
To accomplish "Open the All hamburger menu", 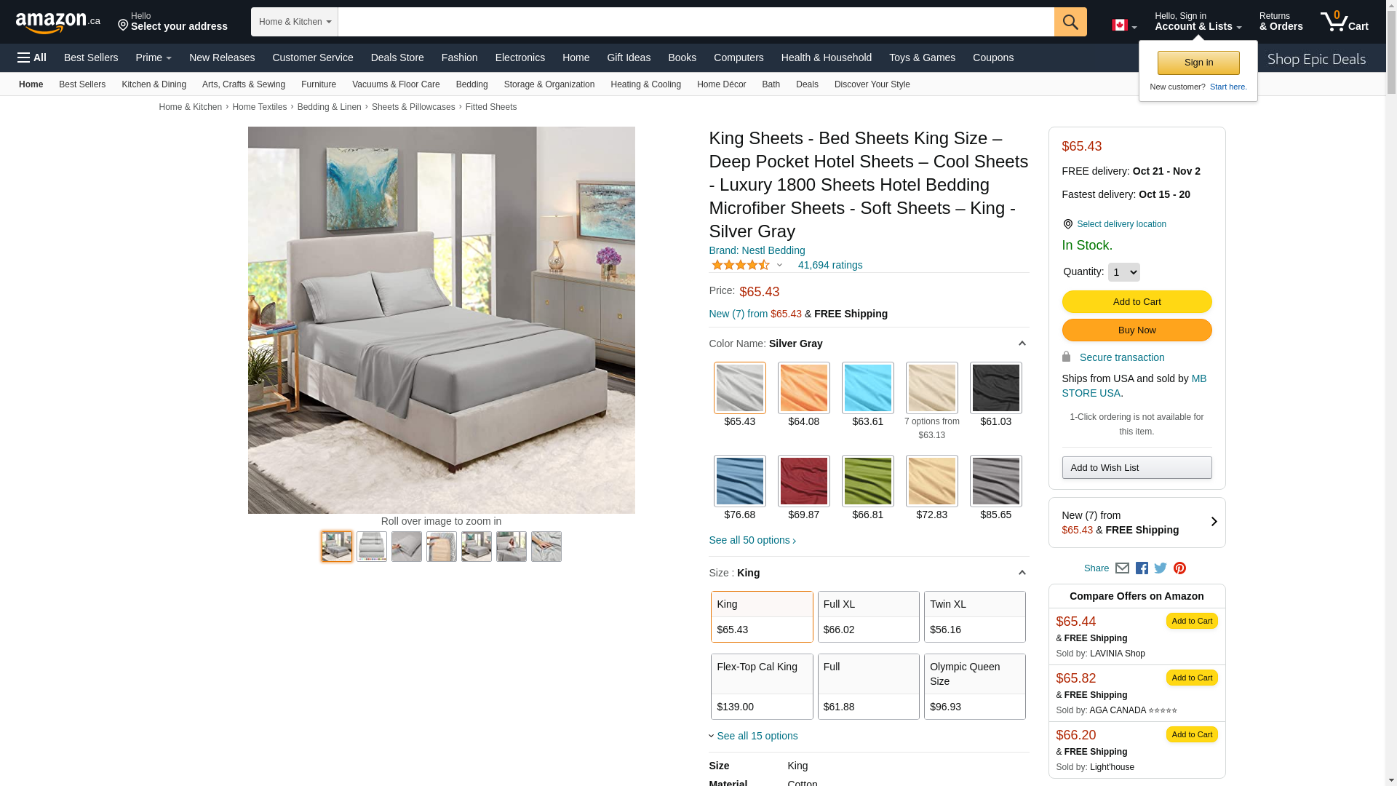I will [x=32, y=57].
